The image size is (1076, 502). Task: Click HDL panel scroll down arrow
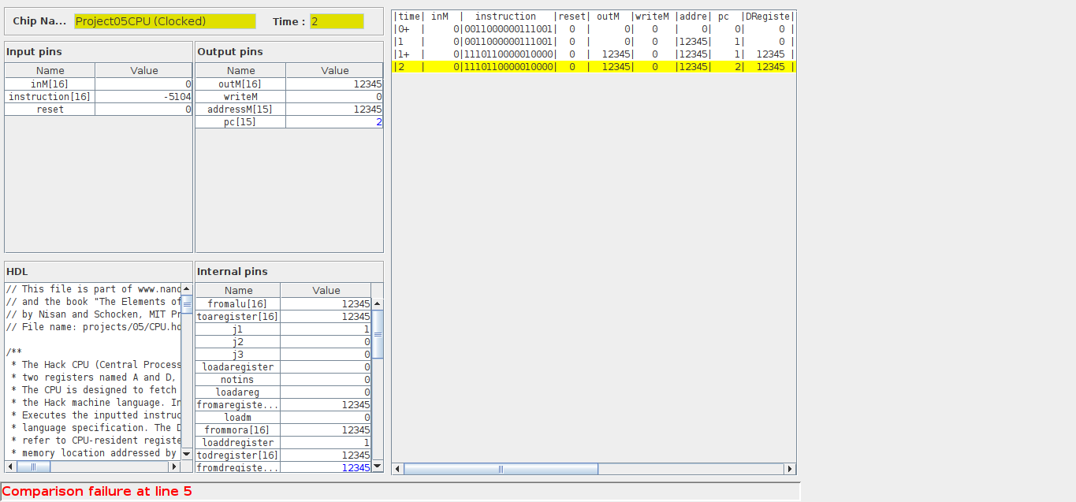click(x=187, y=454)
